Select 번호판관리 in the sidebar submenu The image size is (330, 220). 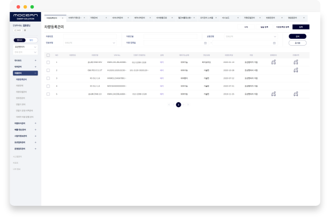click(21, 98)
